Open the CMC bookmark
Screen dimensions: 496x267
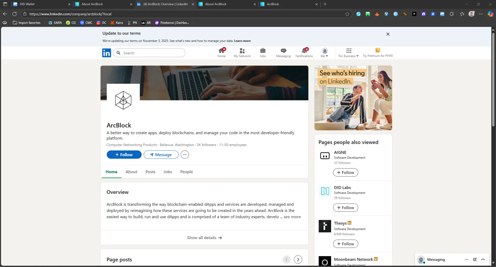tap(86, 23)
